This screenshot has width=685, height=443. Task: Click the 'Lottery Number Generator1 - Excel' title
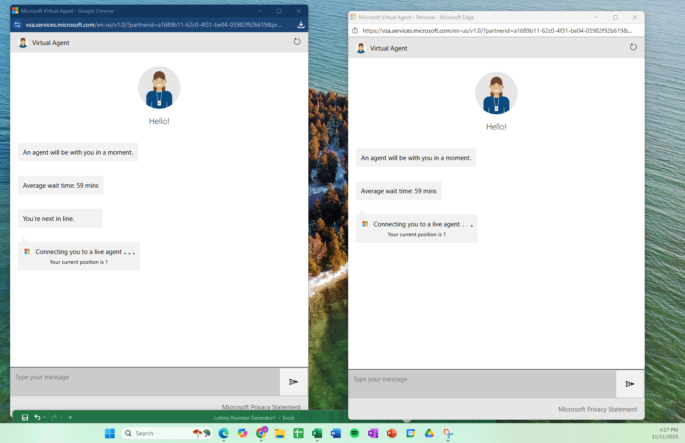point(254,418)
